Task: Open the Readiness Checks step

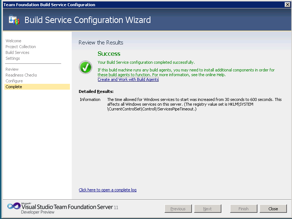Action: 21,75
